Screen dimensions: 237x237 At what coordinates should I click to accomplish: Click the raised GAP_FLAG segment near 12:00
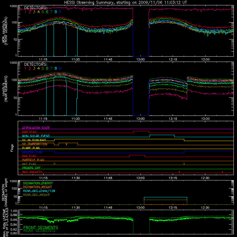(141, 131)
